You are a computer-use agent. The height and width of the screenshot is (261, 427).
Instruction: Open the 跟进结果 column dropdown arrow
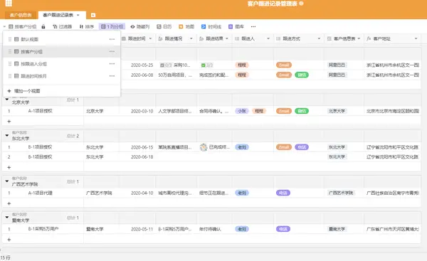227,38
